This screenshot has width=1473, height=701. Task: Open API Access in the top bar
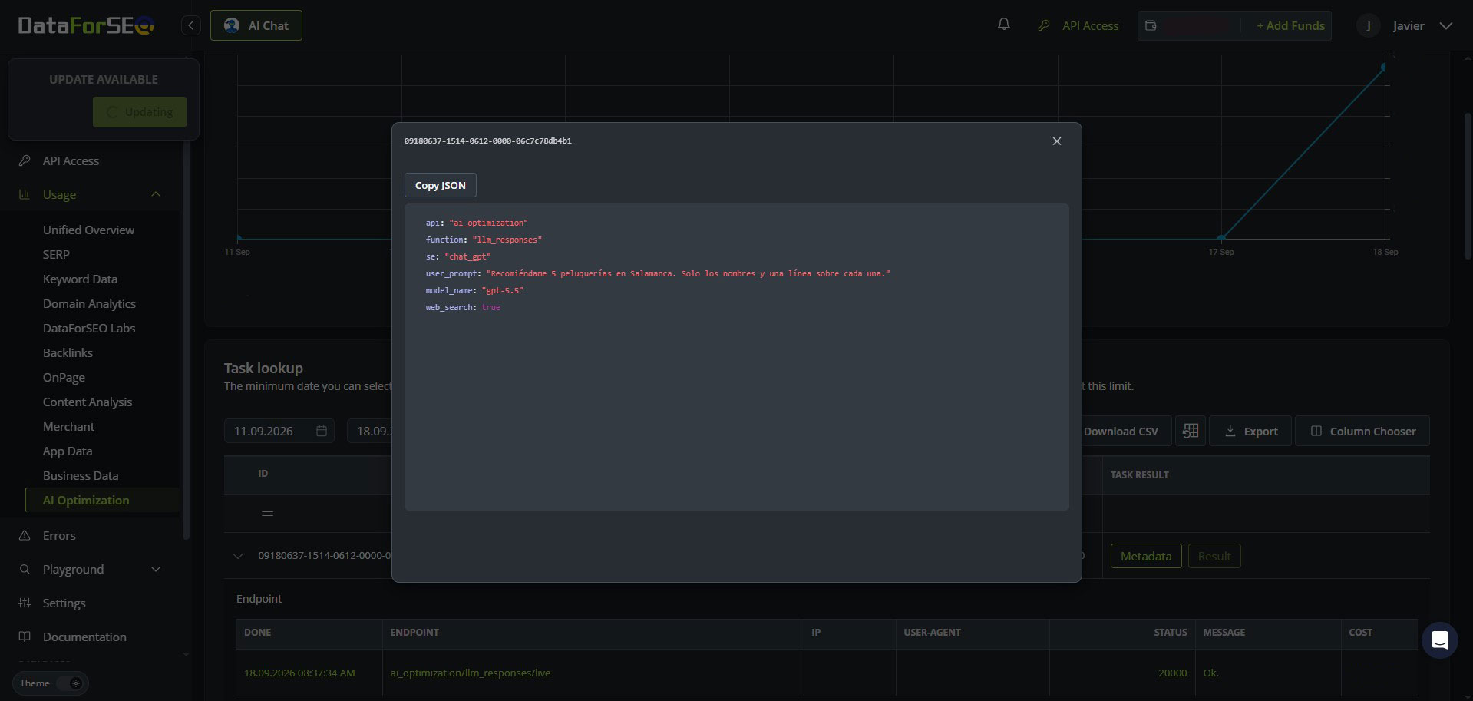click(1078, 25)
